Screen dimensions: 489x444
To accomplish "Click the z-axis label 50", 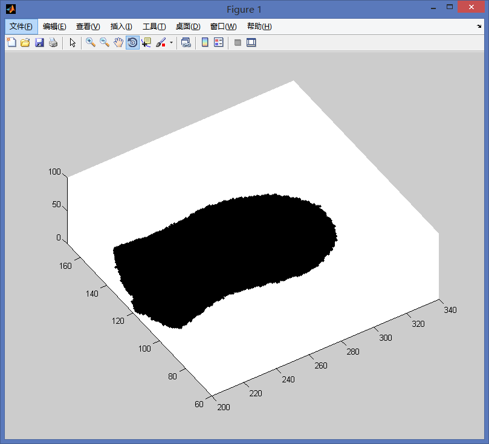I will (56, 204).
